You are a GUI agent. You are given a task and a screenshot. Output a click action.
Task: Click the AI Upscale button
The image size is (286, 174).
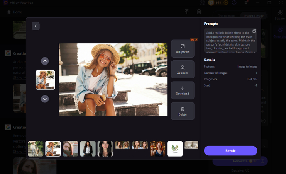tap(183, 49)
